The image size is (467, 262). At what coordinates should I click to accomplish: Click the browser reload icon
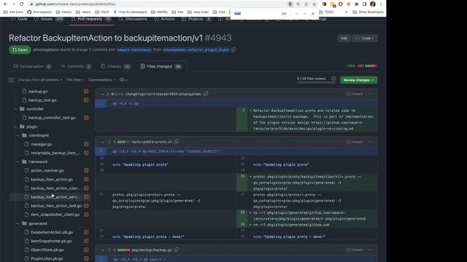pos(21,4)
